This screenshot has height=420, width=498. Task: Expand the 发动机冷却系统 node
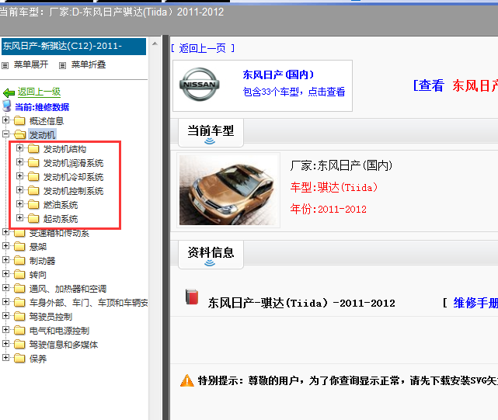click(x=19, y=176)
